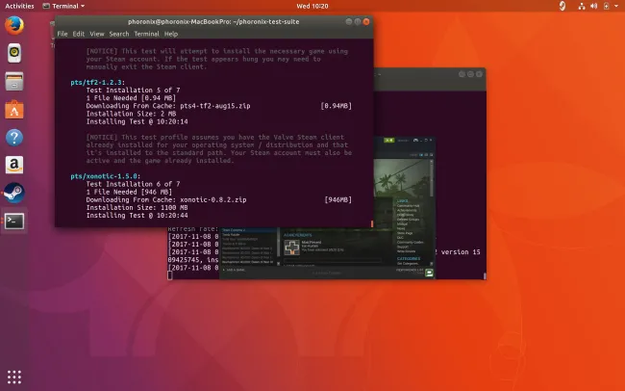
Task: Expand the Terminal app menu in top bar
Action: tap(68, 6)
